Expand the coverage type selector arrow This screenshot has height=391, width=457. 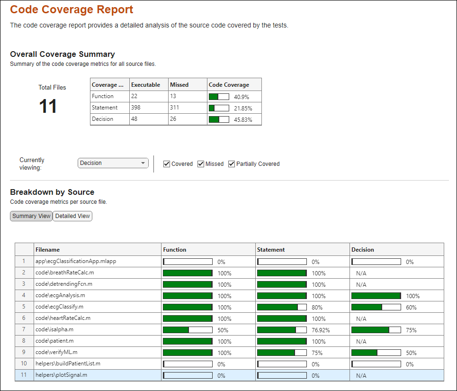(142, 163)
